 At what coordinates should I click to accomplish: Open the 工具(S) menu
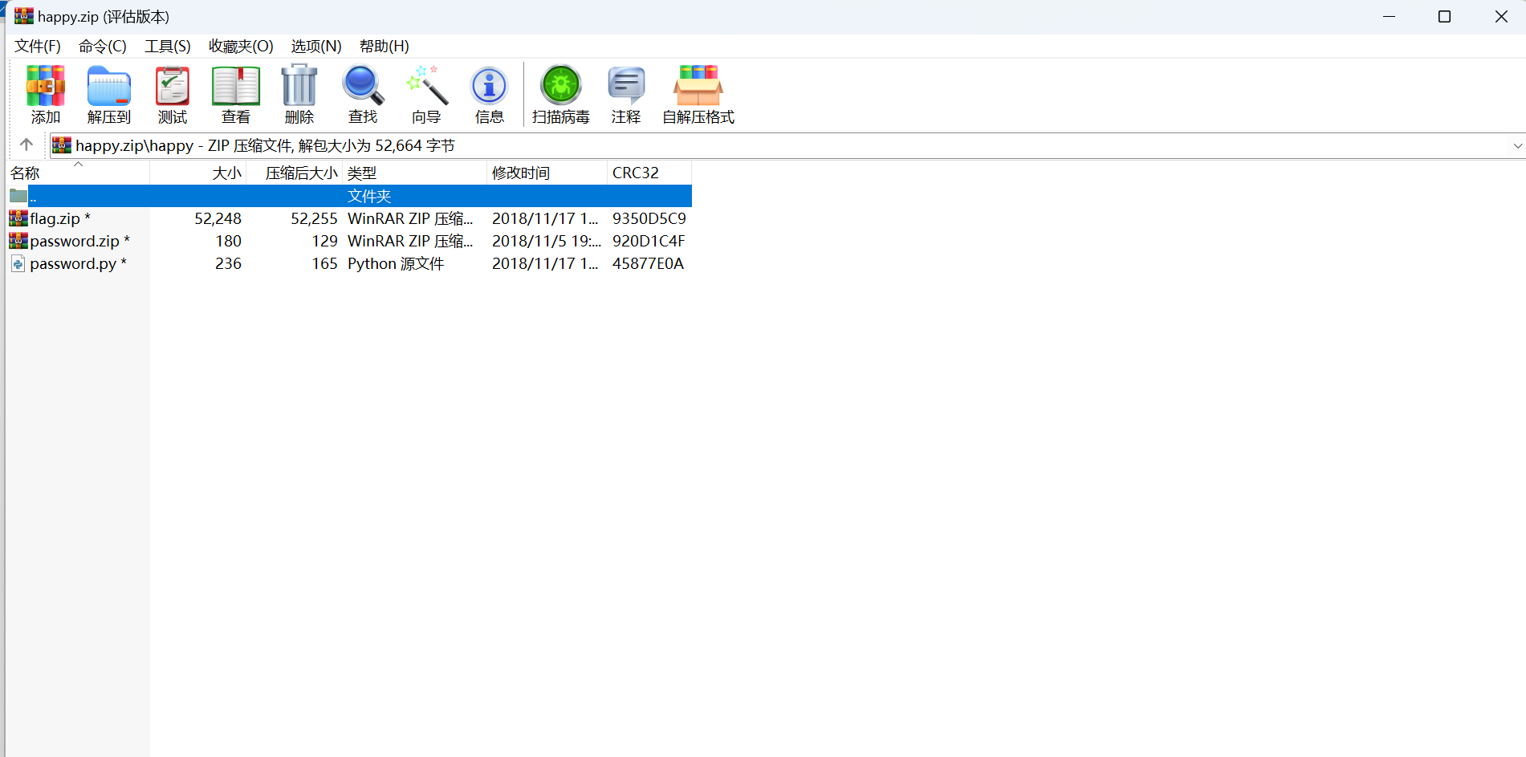168,46
